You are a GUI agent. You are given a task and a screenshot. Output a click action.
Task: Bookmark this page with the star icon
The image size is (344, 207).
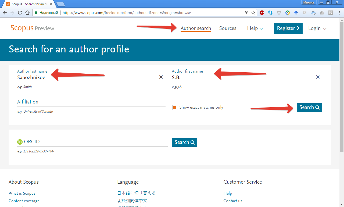point(253,13)
